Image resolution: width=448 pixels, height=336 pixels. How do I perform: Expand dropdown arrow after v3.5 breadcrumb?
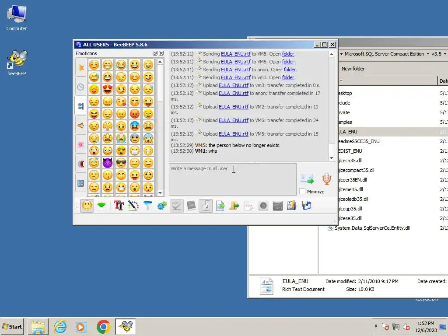pyautogui.click(x=445, y=54)
